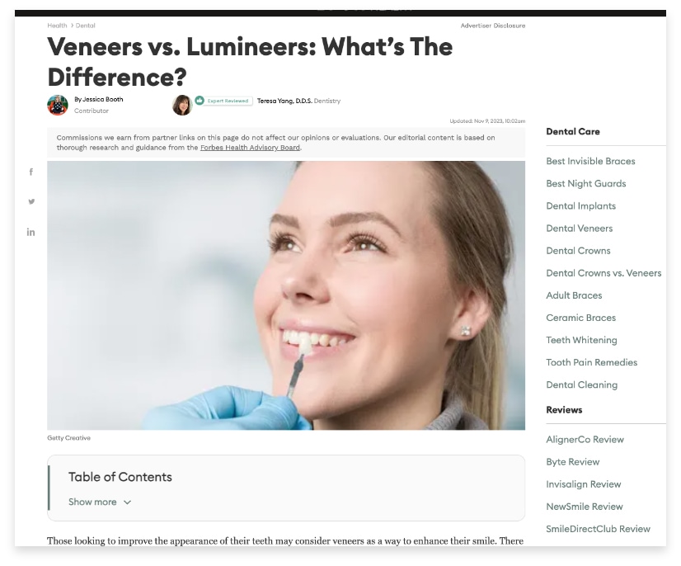This screenshot has height=566, width=681.
Task: Share the article on Facebook
Action: pyautogui.click(x=31, y=172)
